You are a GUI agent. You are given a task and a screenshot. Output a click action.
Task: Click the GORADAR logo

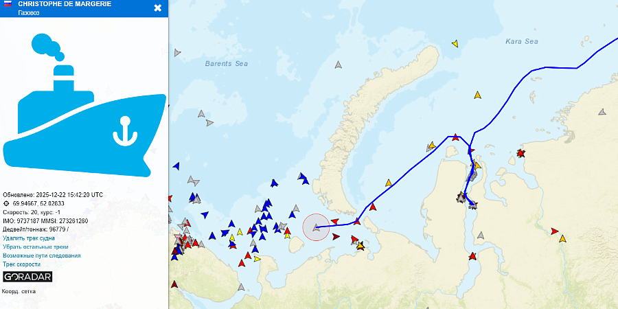pos(27,277)
